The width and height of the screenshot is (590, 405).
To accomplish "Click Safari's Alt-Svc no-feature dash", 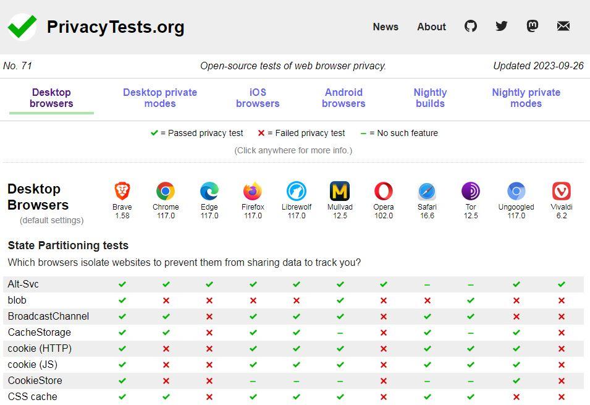I will coord(427,285).
